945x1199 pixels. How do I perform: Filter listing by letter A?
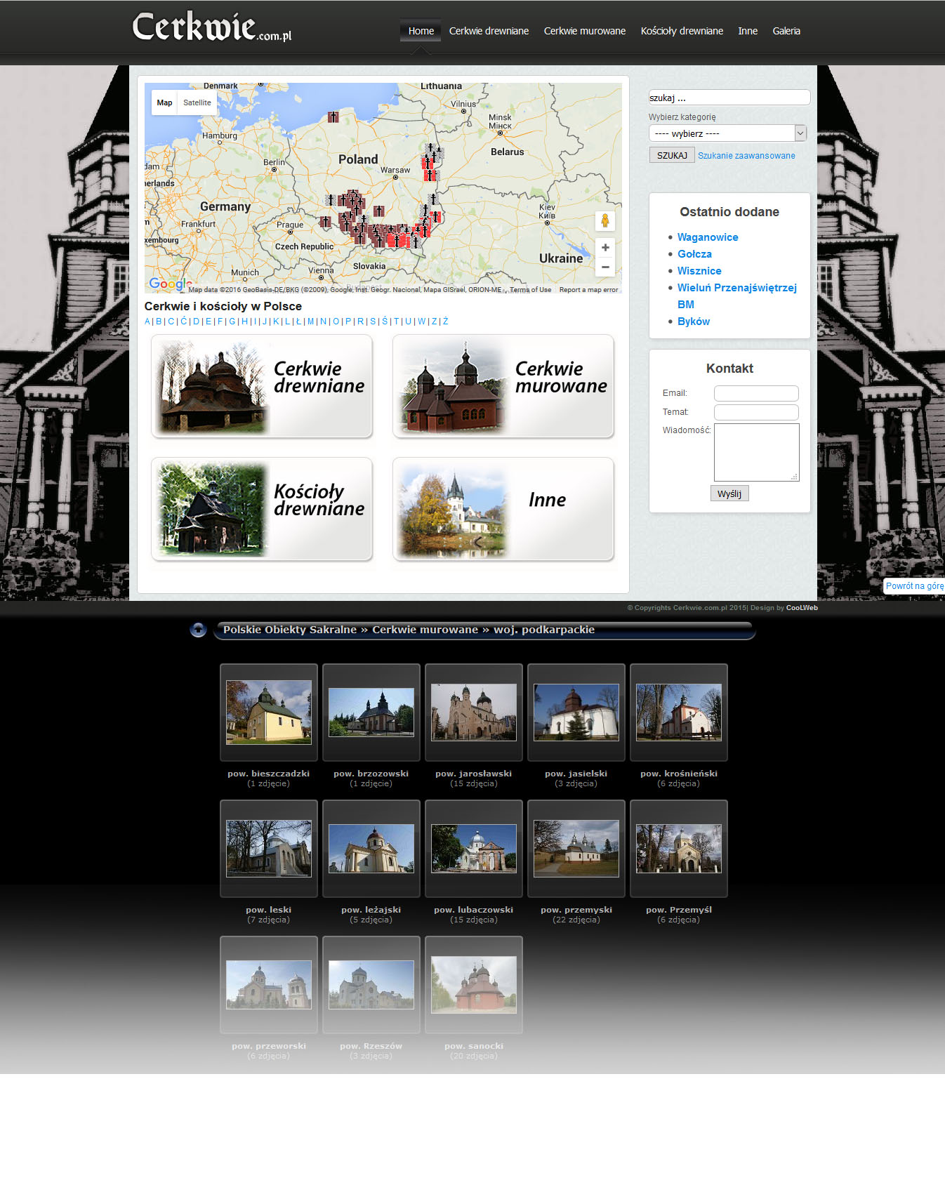coord(147,322)
